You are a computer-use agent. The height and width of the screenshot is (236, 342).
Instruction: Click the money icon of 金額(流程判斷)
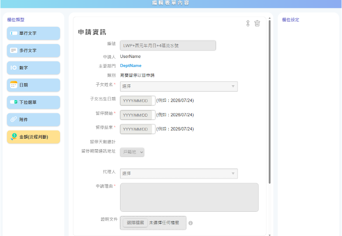(x=14, y=137)
